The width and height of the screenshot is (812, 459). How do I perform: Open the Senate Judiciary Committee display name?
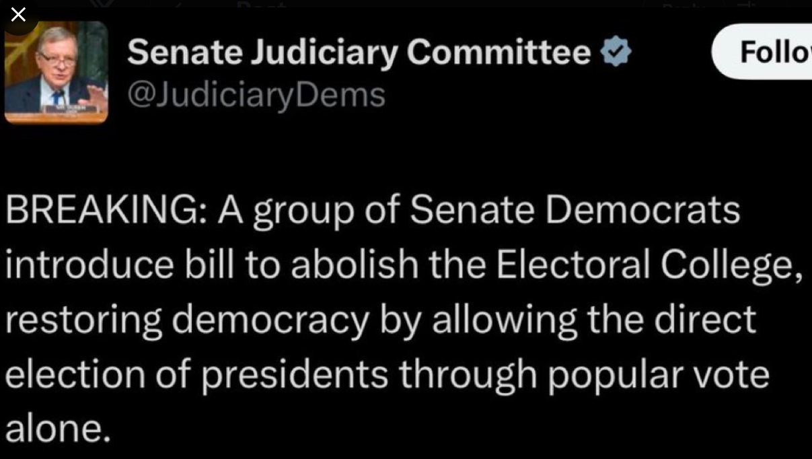pos(359,52)
